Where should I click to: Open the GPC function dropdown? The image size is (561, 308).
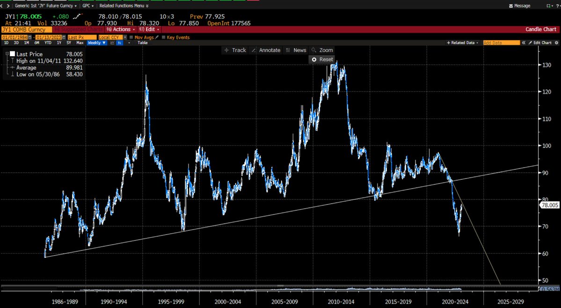pos(88,6)
